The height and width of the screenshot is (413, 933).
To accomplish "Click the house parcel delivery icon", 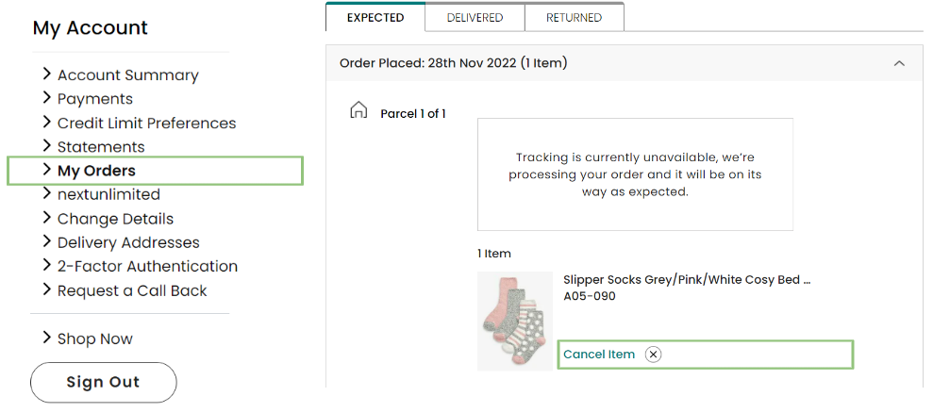I will pyautogui.click(x=358, y=110).
